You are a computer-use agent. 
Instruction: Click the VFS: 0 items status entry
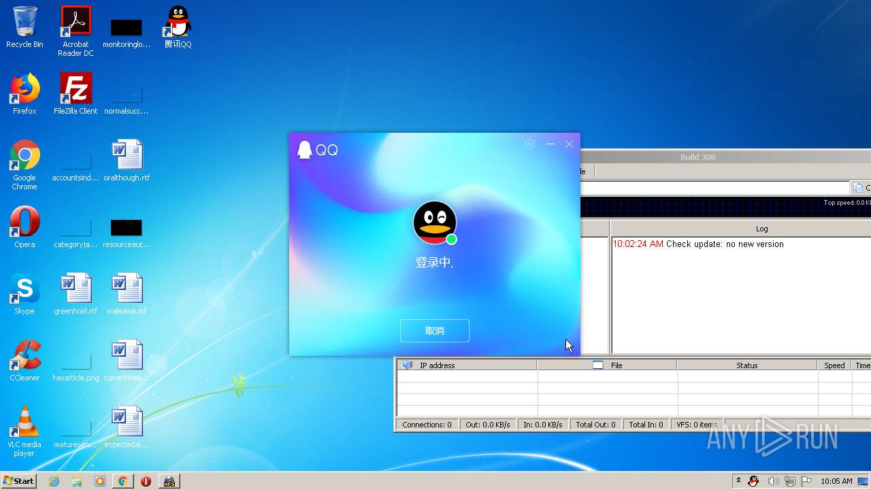tap(697, 425)
